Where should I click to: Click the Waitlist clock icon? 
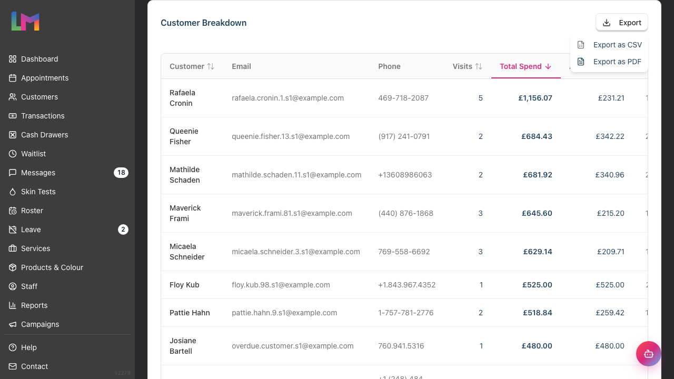point(13,154)
